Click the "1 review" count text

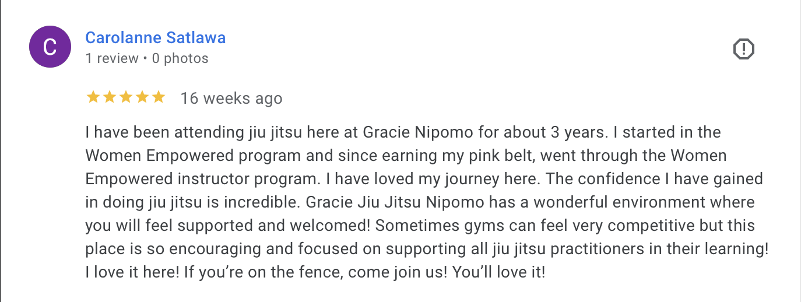point(112,58)
